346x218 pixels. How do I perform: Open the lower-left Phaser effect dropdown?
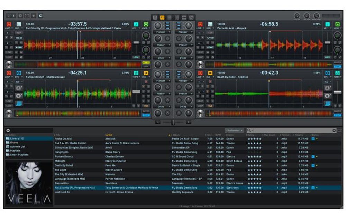tap(162, 94)
